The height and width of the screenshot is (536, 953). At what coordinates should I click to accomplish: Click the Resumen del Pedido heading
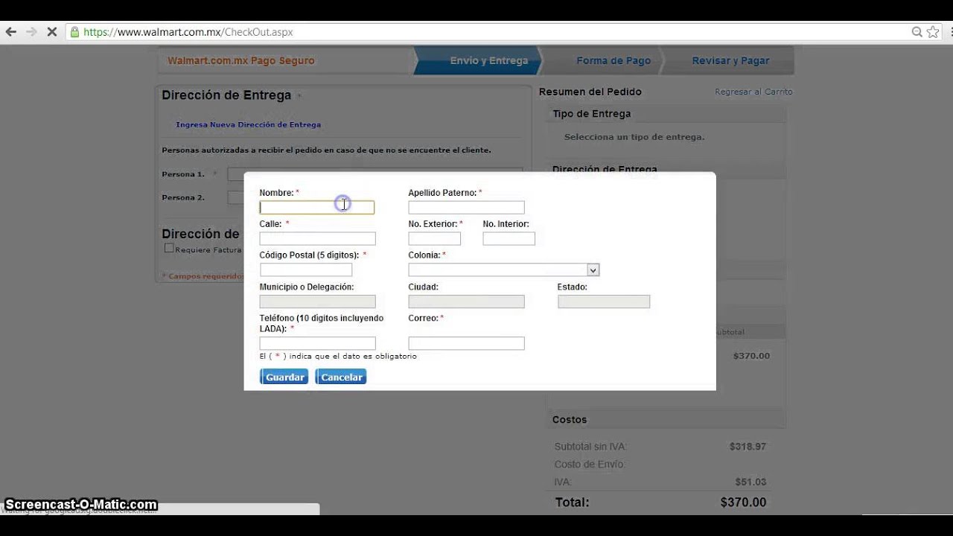click(x=590, y=92)
